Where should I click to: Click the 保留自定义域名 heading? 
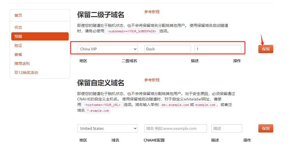101,83
